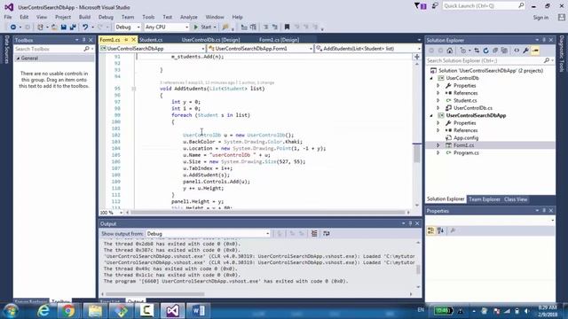This screenshot has height=319, width=568.
Task: Toggle the Preview Selected Items icon
Action: point(535,51)
